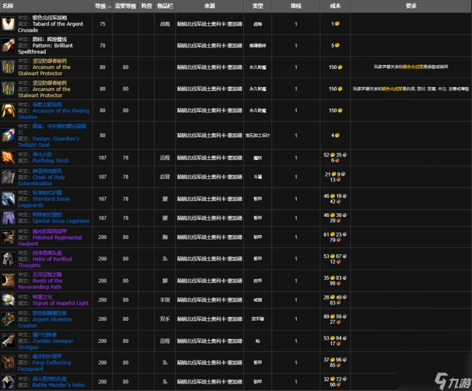
Task: Click the source NPC link in the Battle Mender's Helm row
Action: (x=210, y=382)
